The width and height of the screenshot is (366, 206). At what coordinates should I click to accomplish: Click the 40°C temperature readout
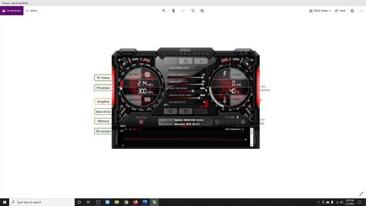[234, 91]
